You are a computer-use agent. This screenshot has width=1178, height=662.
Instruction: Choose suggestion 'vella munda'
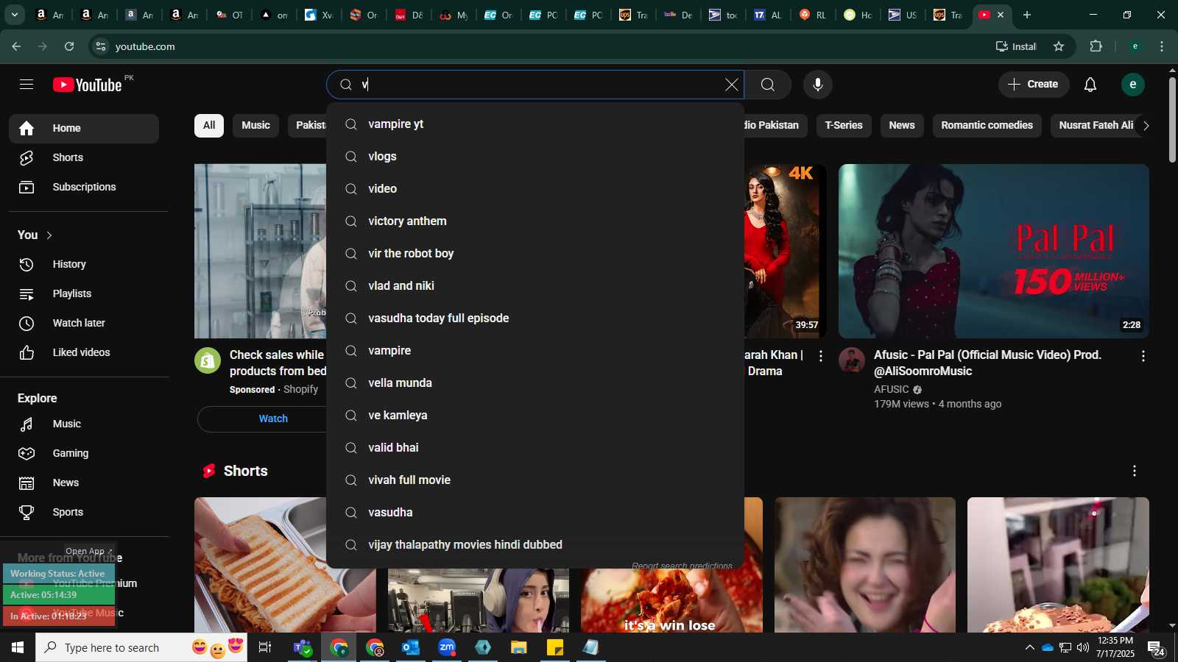pos(535,383)
